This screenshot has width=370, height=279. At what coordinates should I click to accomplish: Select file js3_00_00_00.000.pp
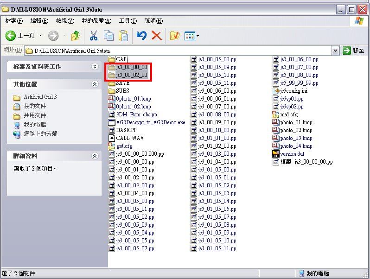pos(140,154)
